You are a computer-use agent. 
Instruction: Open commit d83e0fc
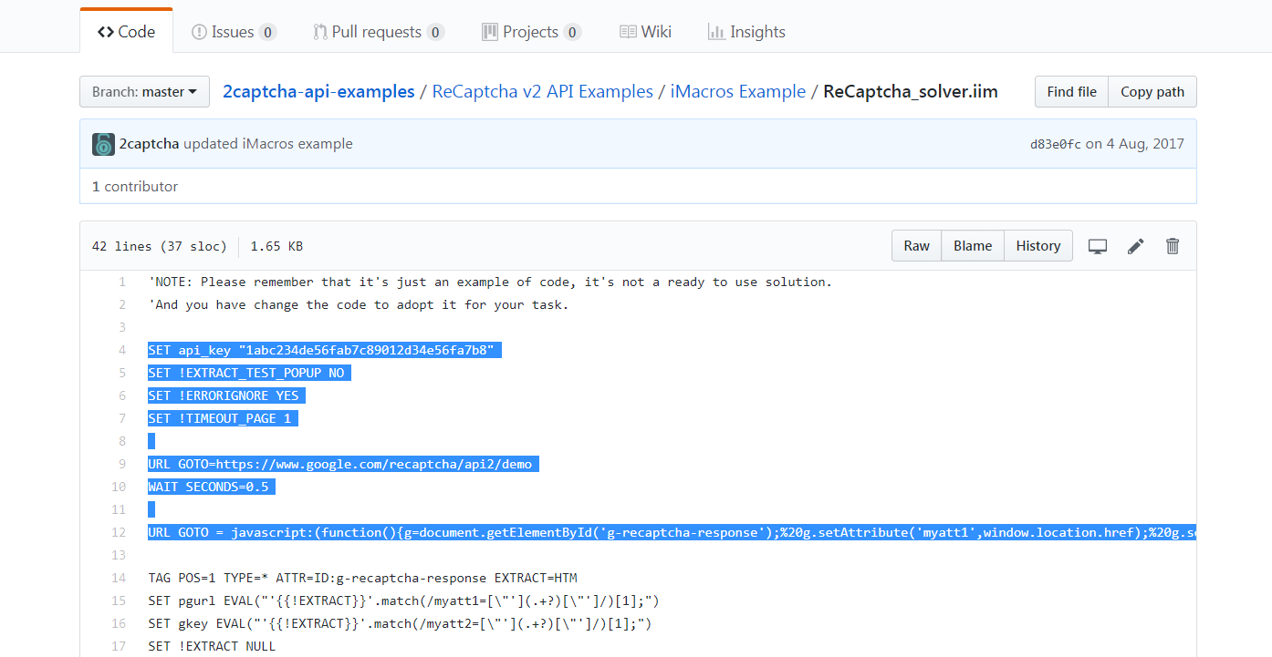(x=1055, y=144)
